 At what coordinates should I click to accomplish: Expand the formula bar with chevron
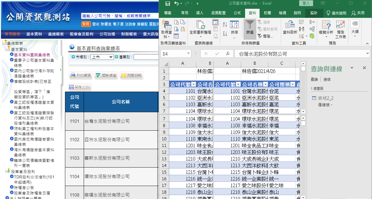[367, 54]
